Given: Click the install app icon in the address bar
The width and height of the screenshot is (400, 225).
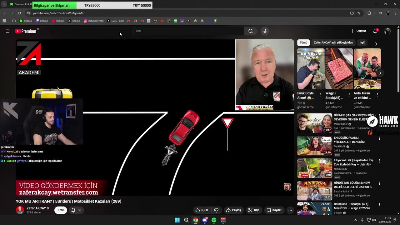Looking at the screenshot, I should coord(352,13).
